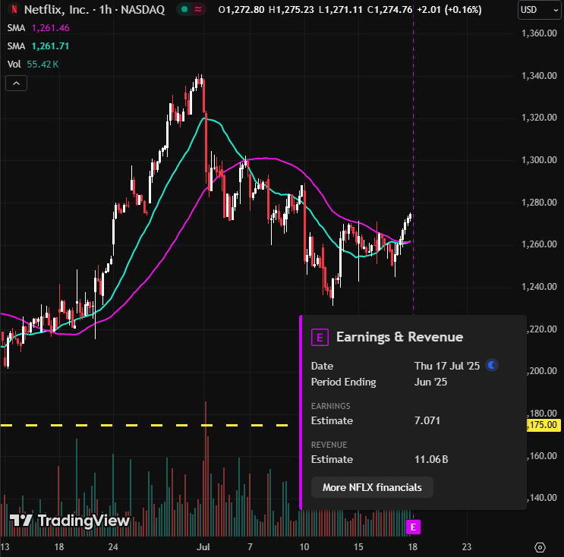
Task: Open chart settings gear icon
Action: (x=540, y=547)
